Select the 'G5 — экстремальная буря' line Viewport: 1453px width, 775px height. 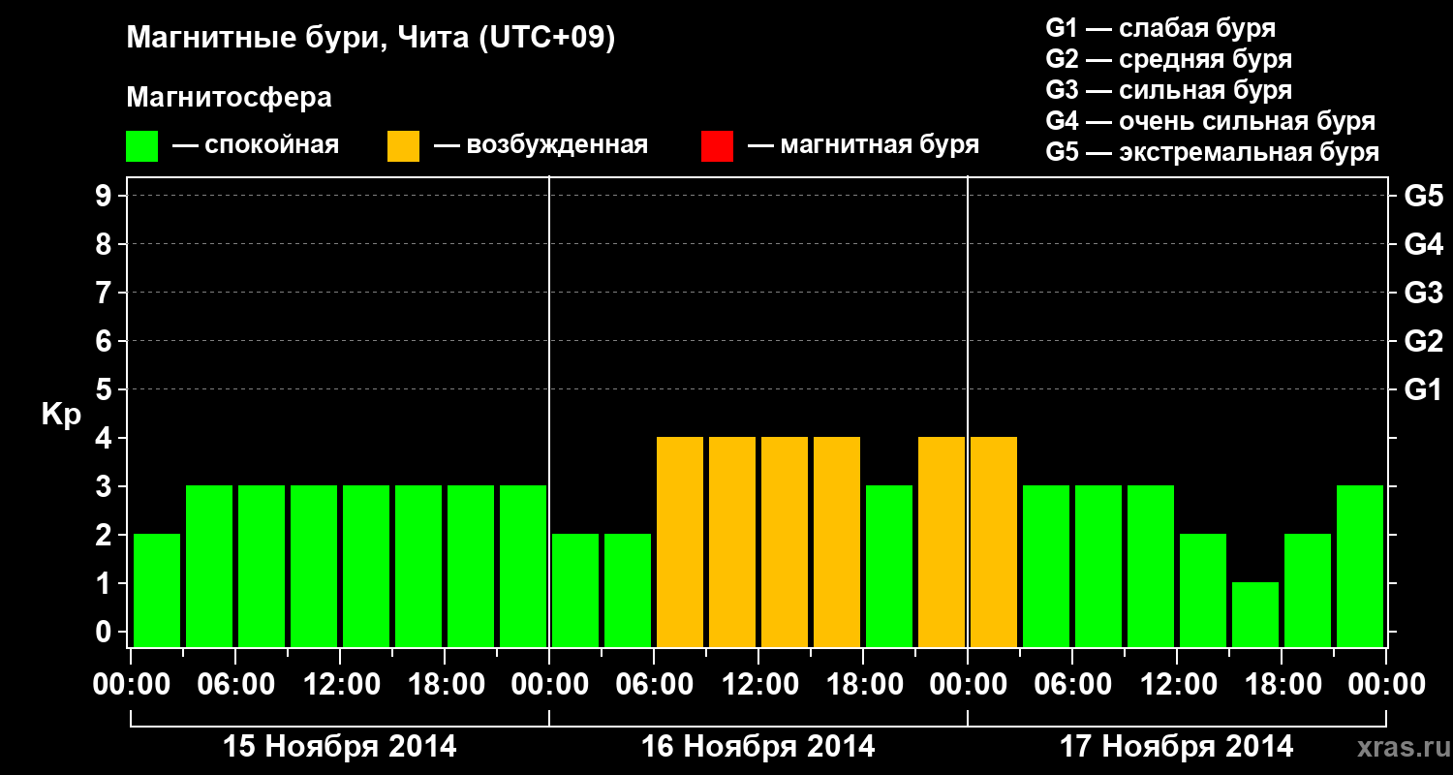click(x=1212, y=152)
